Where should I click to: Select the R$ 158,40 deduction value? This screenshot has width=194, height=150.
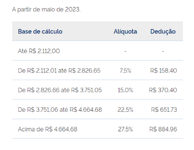point(164,71)
